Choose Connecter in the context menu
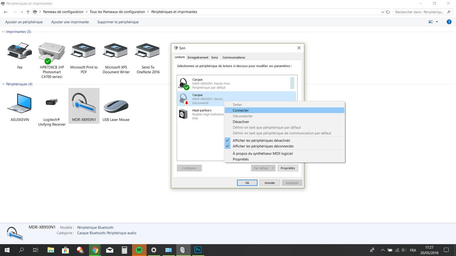456x256 pixels. click(x=241, y=110)
